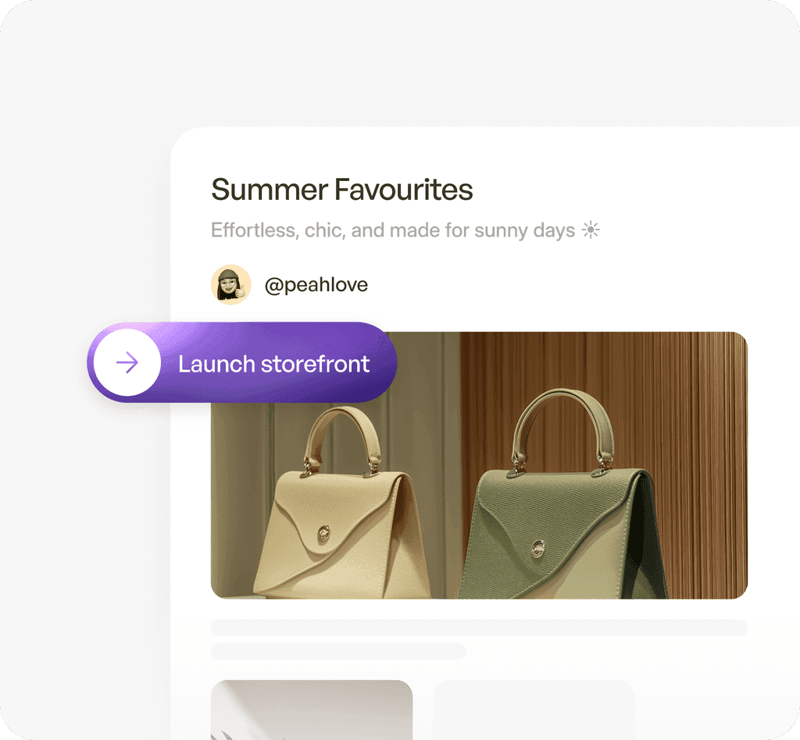
Task: Open the bottom-left product thumbnail card
Action: (312, 710)
